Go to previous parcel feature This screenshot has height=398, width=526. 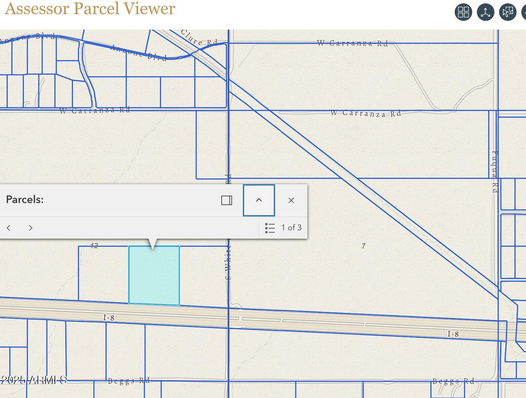click(x=8, y=228)
